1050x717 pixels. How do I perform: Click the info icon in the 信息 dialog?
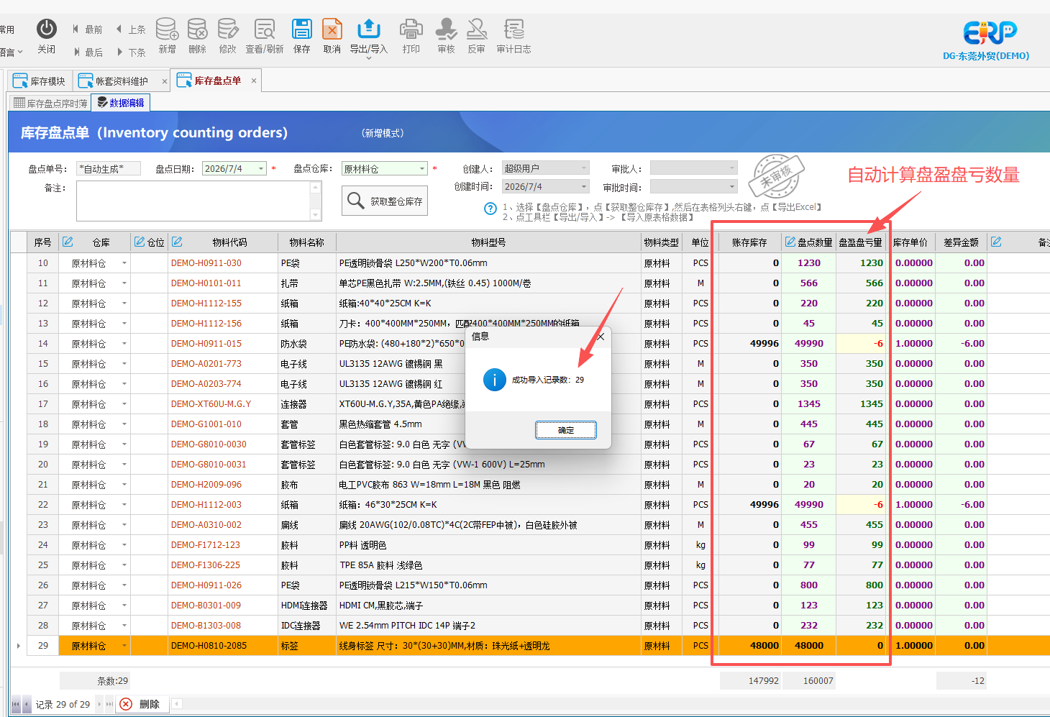[x=495, y=379]
